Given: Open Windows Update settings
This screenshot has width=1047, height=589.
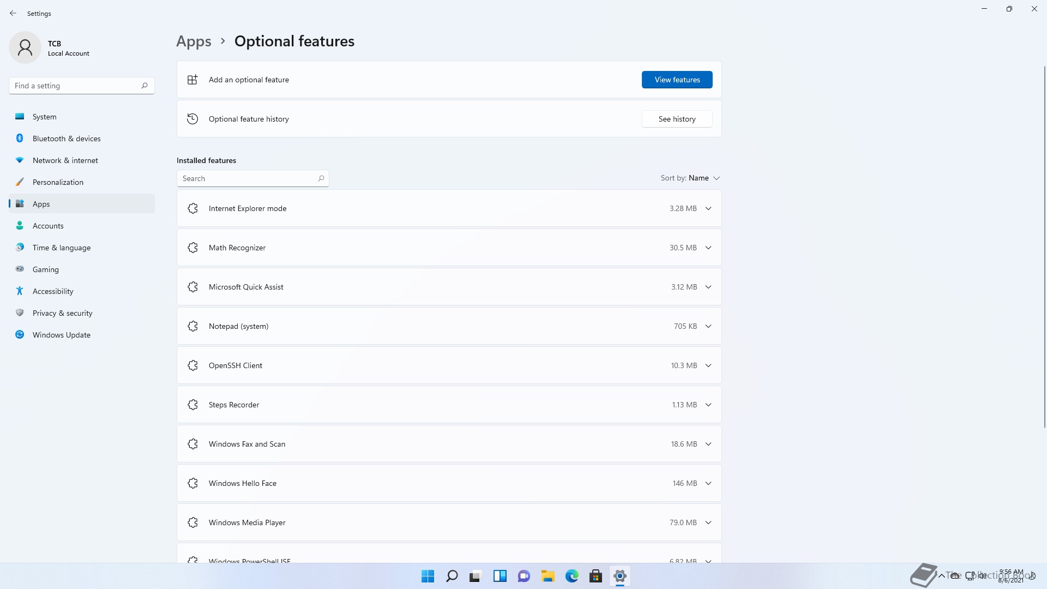Looking at the screenshot, I should (x=82, y=335).
